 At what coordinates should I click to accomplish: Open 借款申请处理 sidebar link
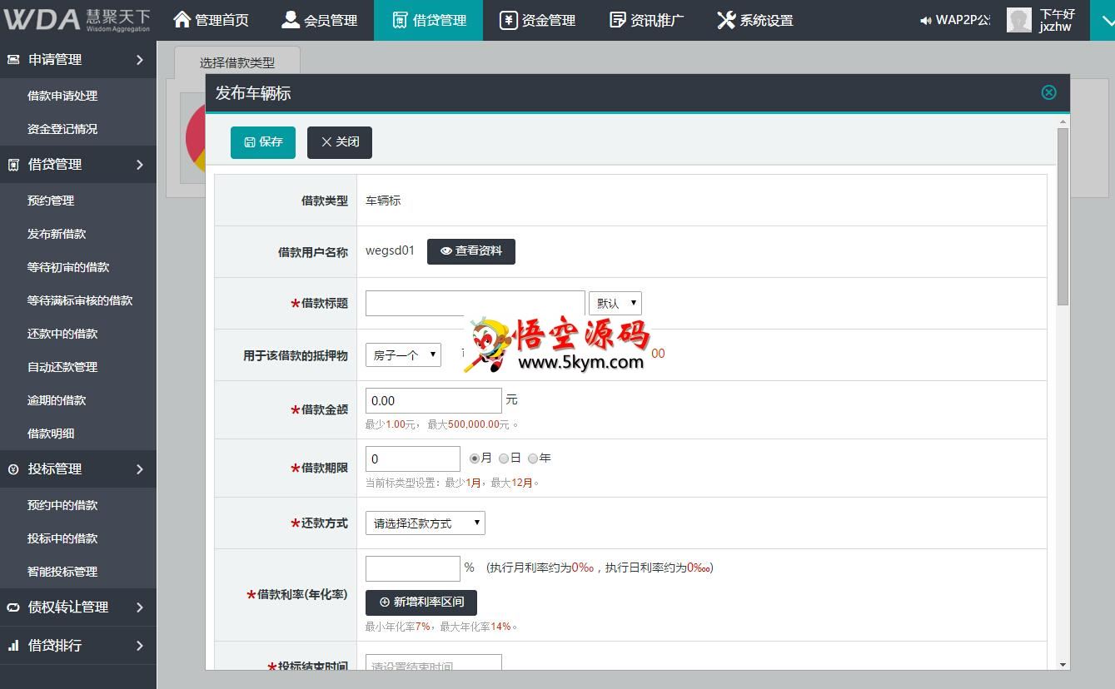[62, 96]
